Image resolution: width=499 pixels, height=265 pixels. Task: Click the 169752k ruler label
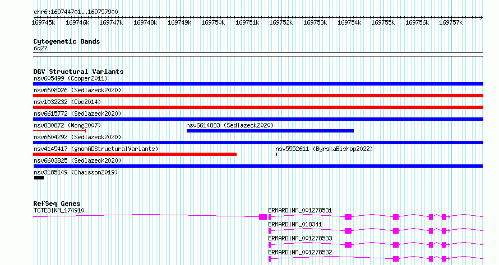281,22
